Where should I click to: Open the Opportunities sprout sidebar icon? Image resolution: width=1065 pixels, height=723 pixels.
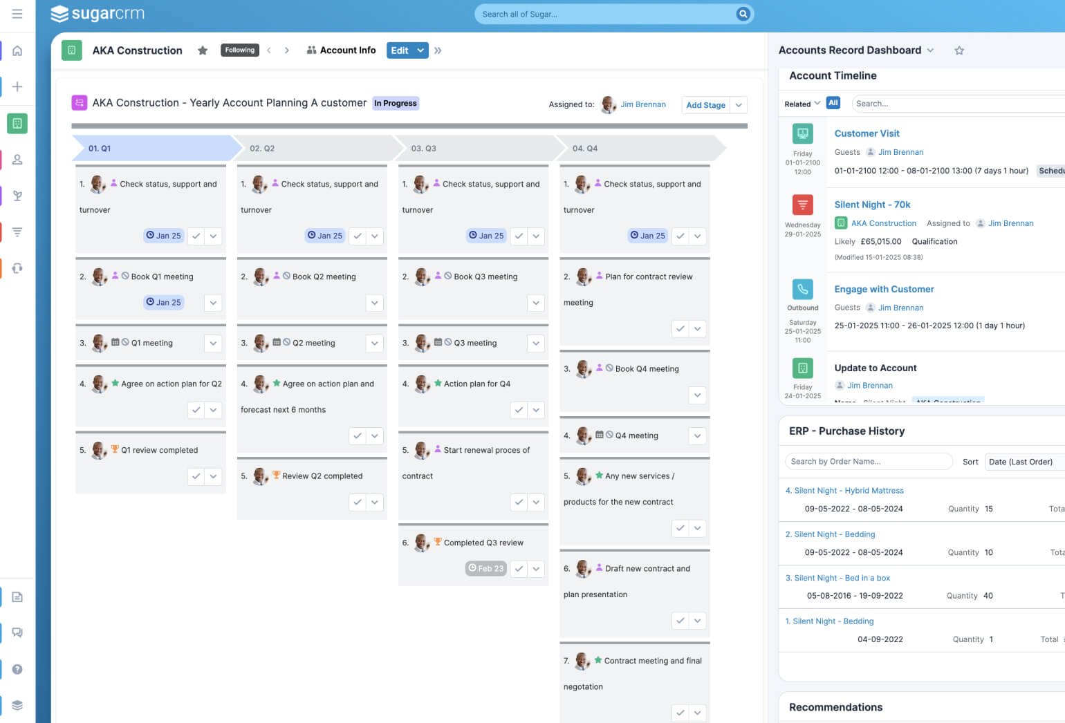[17, 196]
